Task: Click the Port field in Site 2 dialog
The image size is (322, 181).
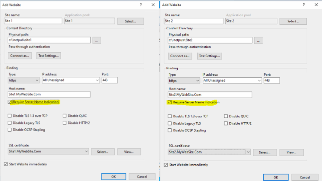Action: click(x=272, y=81)
